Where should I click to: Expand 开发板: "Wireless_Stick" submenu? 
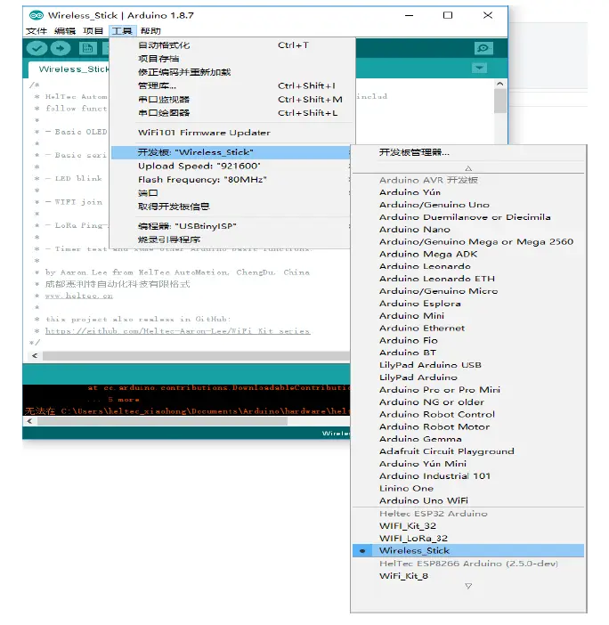(x=231, y=152)
